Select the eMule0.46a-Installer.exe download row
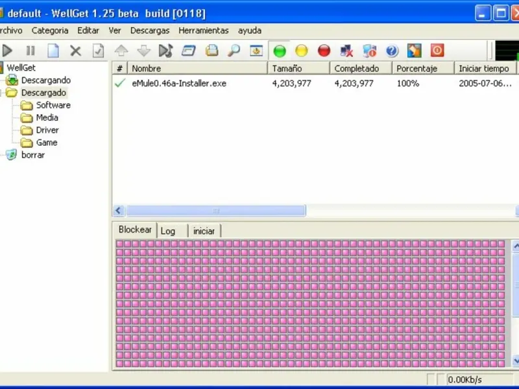 click(x=315, y=84)
